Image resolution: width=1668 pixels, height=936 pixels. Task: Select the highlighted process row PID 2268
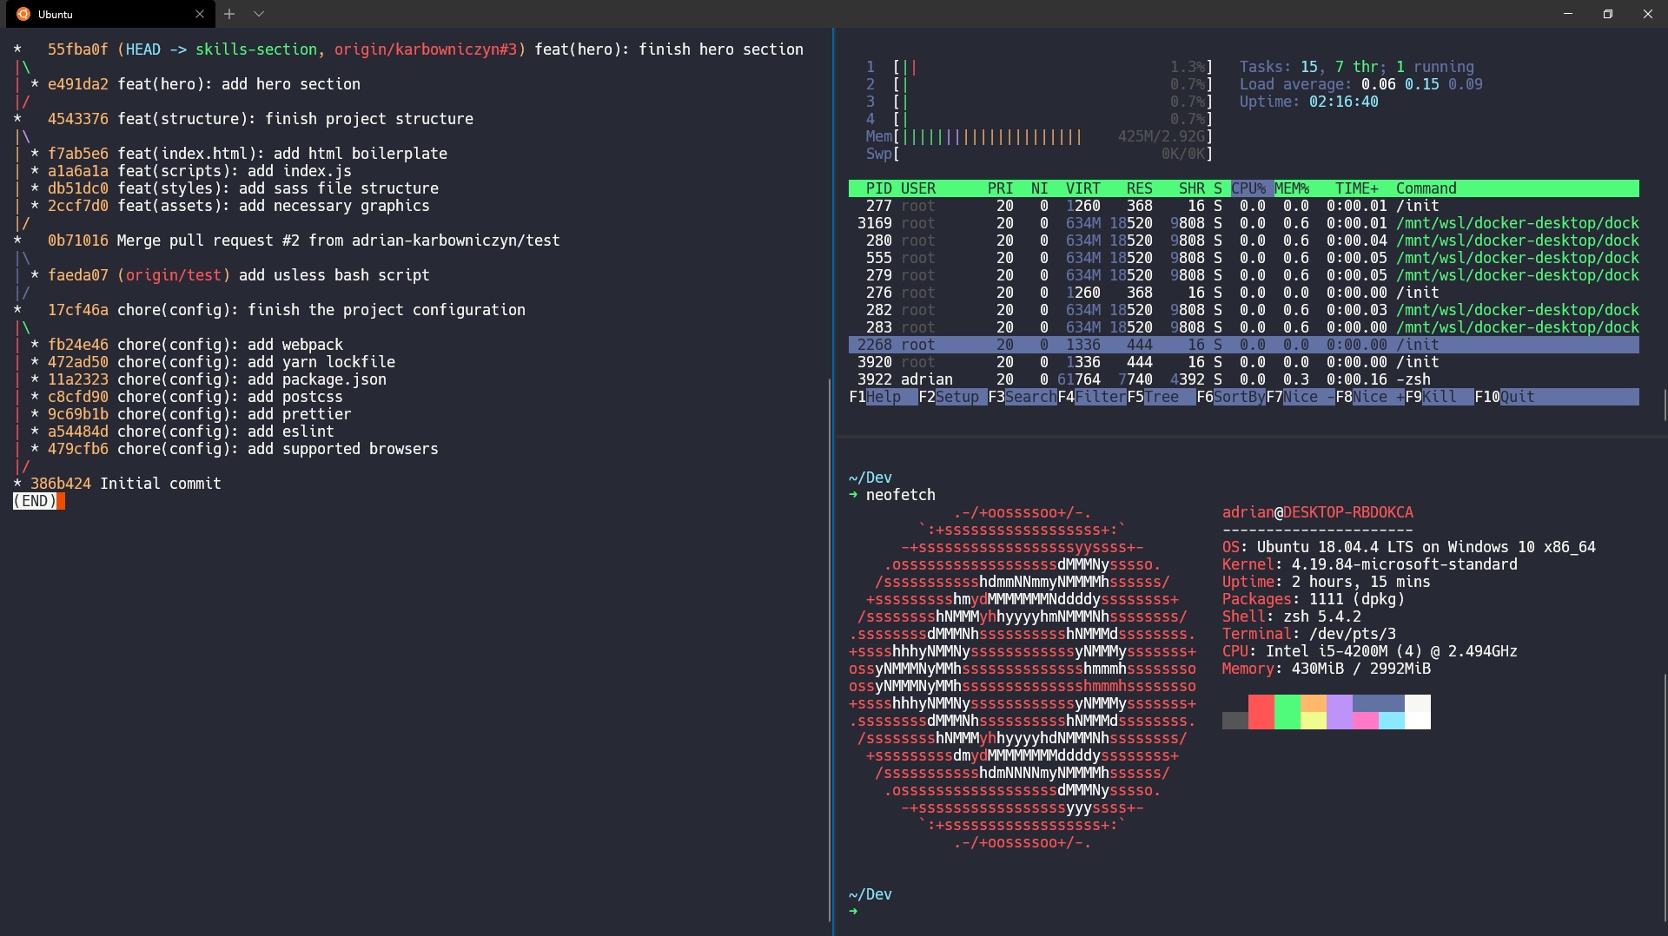point(1244,345)
